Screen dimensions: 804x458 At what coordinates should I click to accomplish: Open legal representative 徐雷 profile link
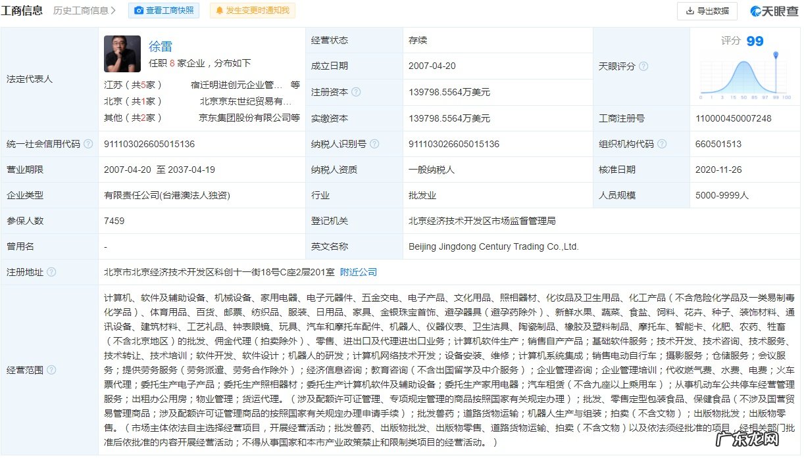click(161, 46)
